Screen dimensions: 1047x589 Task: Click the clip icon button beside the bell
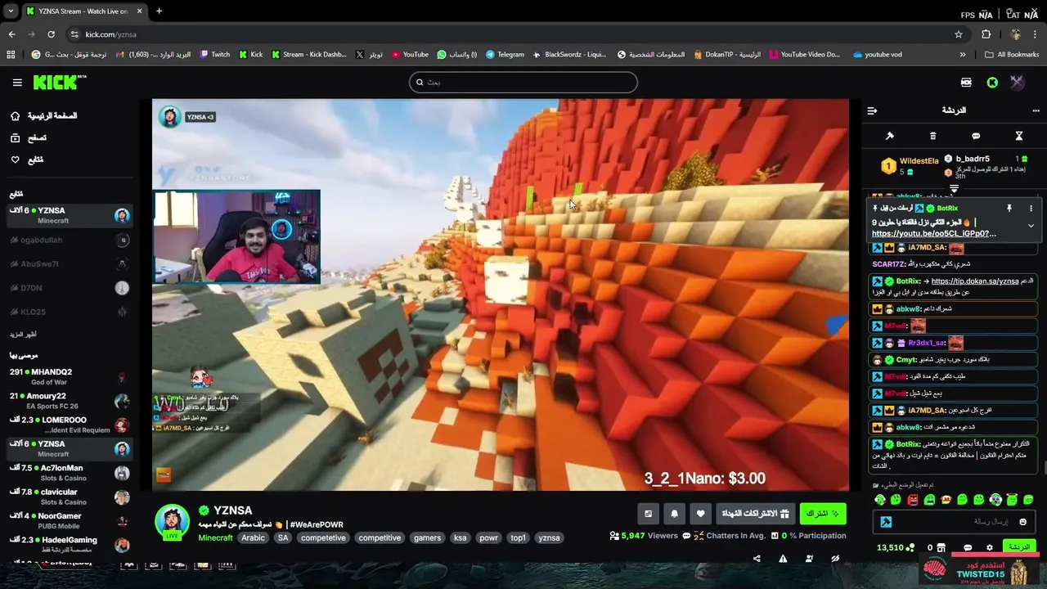coord(648,514)
